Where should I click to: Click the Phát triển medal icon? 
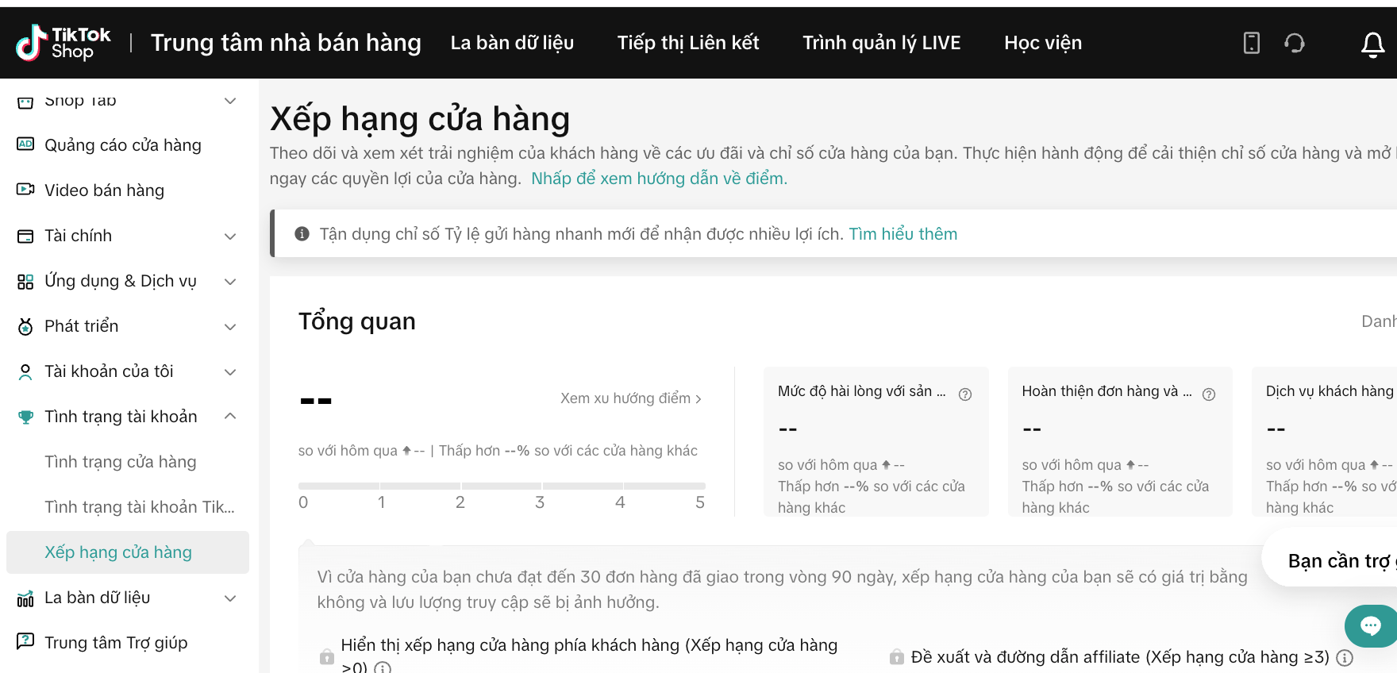25,326
